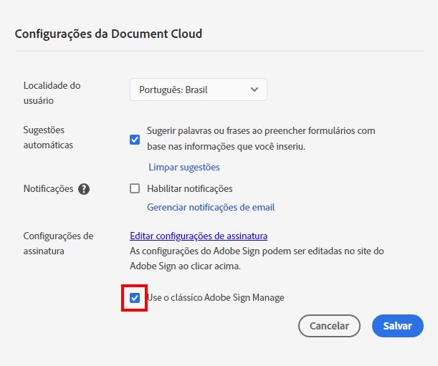Click the Configurações da Document Cloud heading
Viewport: 438px width, 366px height.
click(108, 34)
